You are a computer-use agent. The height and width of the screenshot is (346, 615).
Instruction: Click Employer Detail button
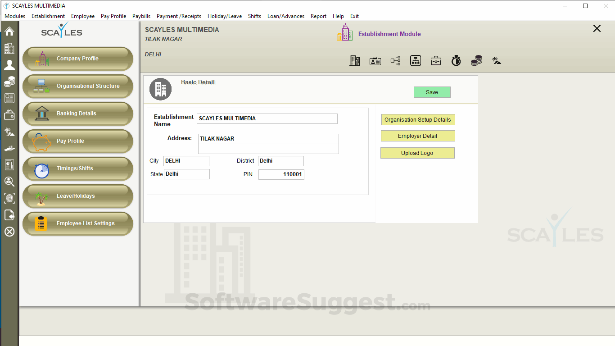418,136
